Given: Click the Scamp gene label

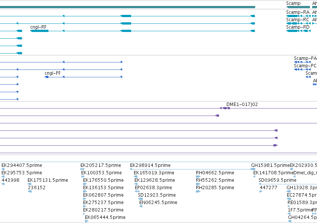Looking at the screenshot, I should coord(293,3).
